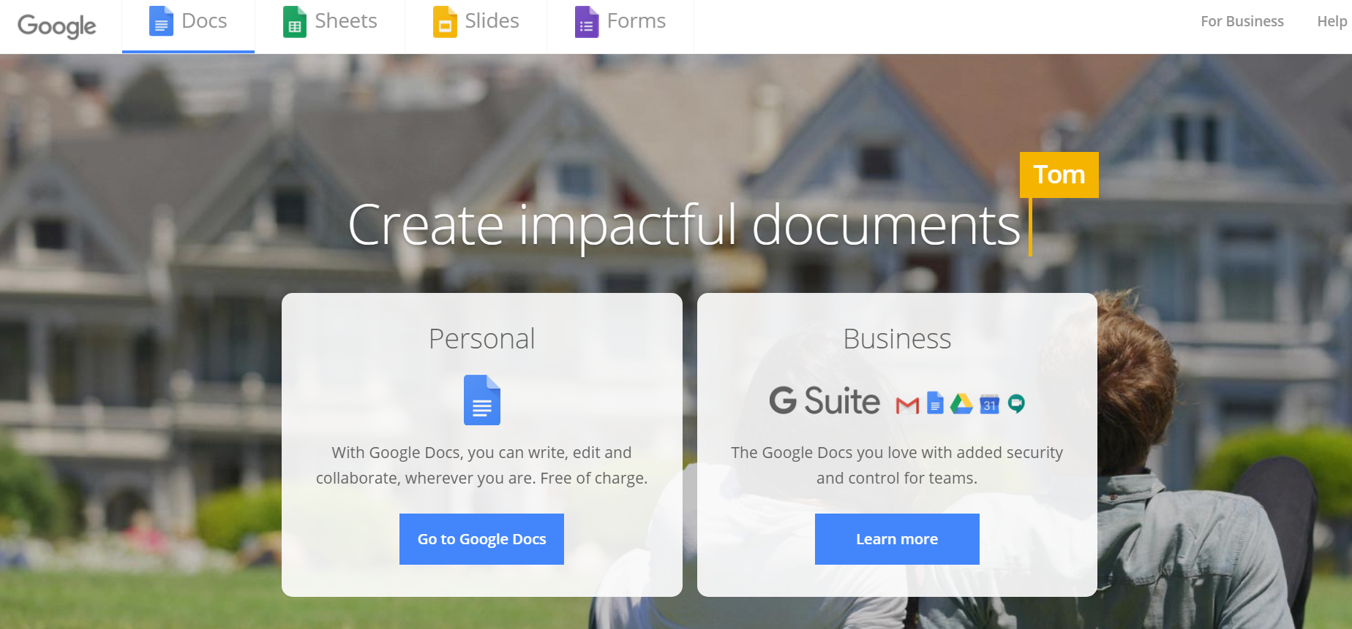Screen dimensions: 1352x629
Task: Click the Personal heading
Action: (481, 339)
